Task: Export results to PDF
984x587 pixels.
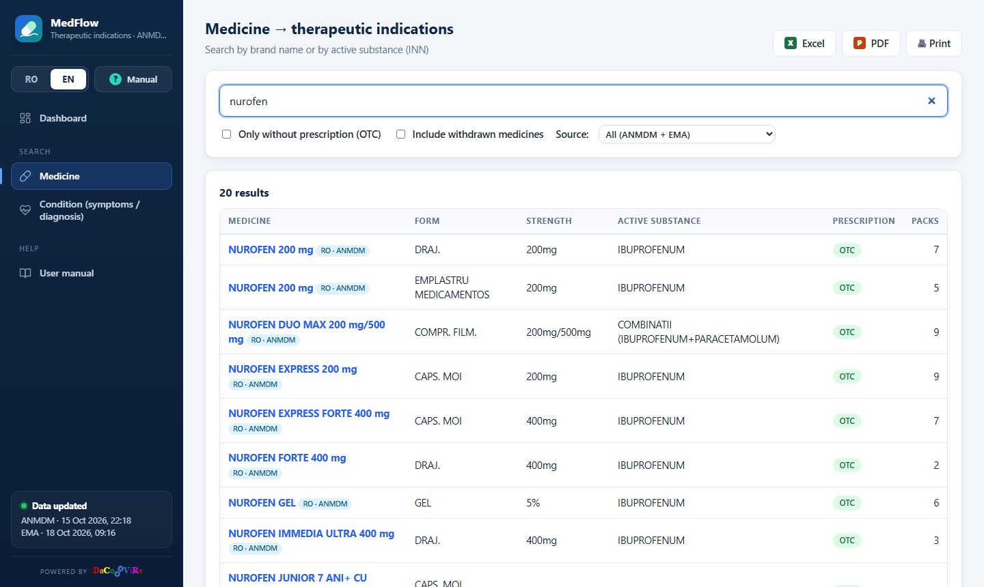Action: pos(871,43)
